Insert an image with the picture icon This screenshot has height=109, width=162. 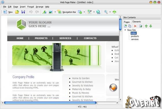click(x=51, y=12)
